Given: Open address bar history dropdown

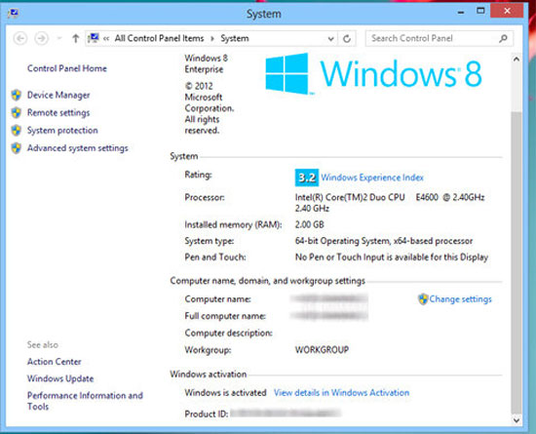Looking at the screenshot, I should [330, 39].
